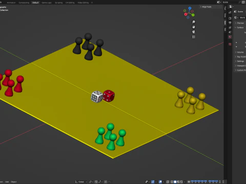The height and width of the screenshot is (184, 246).
Task: Add a new workspace with plus button
Action: click(x=92, y=3)
